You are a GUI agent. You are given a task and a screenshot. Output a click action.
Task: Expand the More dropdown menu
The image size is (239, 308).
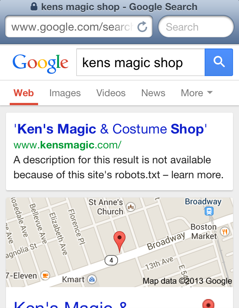(197, 93)
